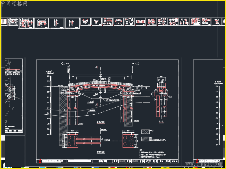Select the line-hatched legend box near 4.5MPa
Screen dimensions: 226x169
point(145,139)
